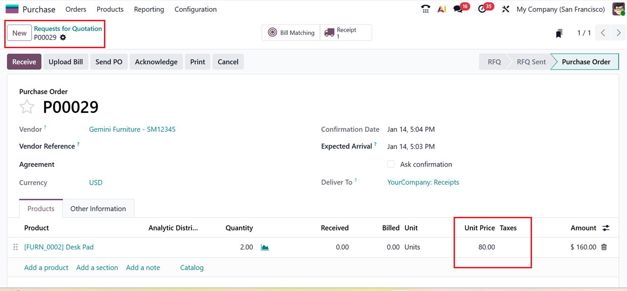Open the VoIP phone dialer icon
This screenshot has width=627, height=291.
tap(425, 9)
